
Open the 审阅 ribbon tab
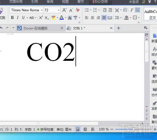coord(50,1)
